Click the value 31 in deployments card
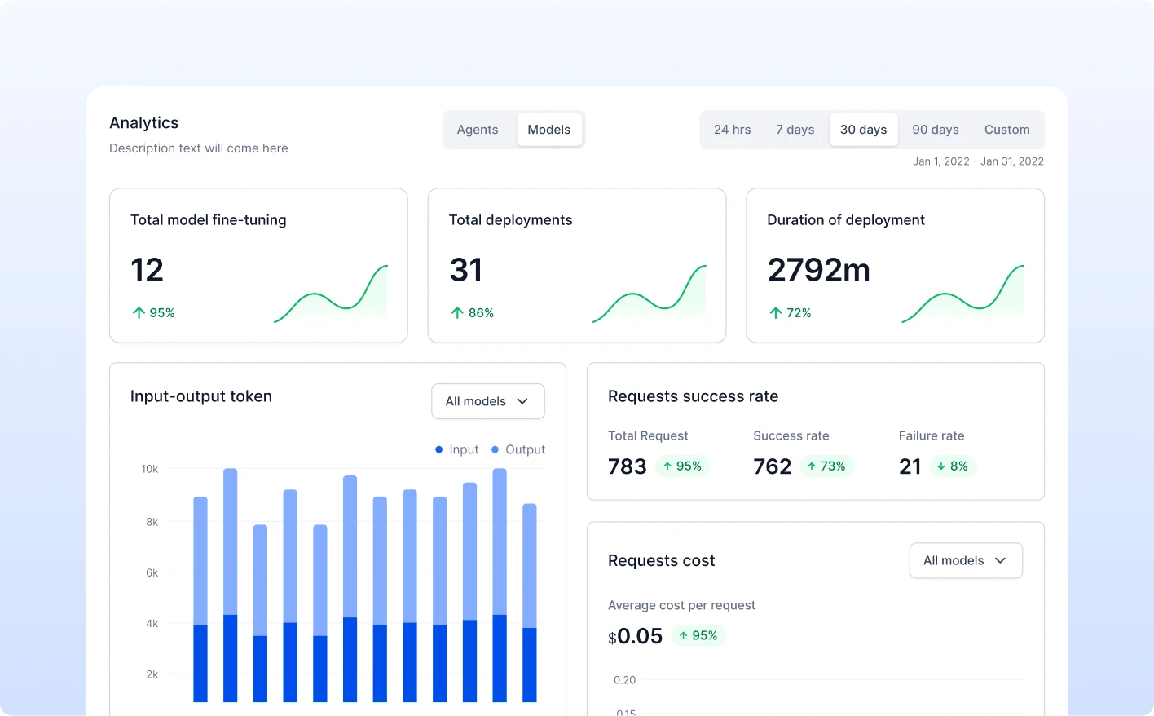The width and height of the screenshot is (1154, 716). [466, 270]
